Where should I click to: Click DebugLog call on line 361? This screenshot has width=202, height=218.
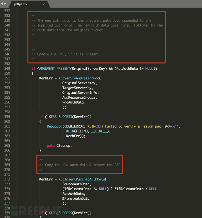[54, 126]
